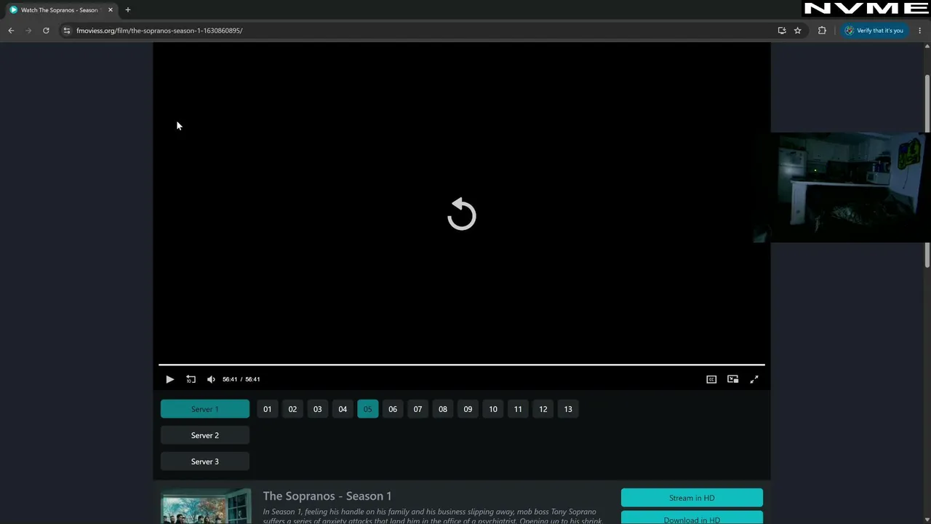The height and width of the screenshot is (524, 931).
Task: Click the video progress bar
Action: click(x=461, y=365)
